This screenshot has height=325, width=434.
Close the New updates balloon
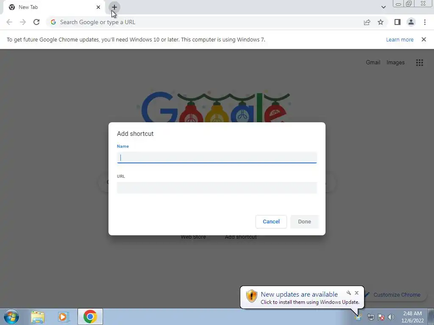point(356,293)
